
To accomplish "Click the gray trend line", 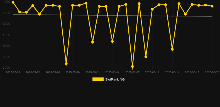I will (112, 15).
